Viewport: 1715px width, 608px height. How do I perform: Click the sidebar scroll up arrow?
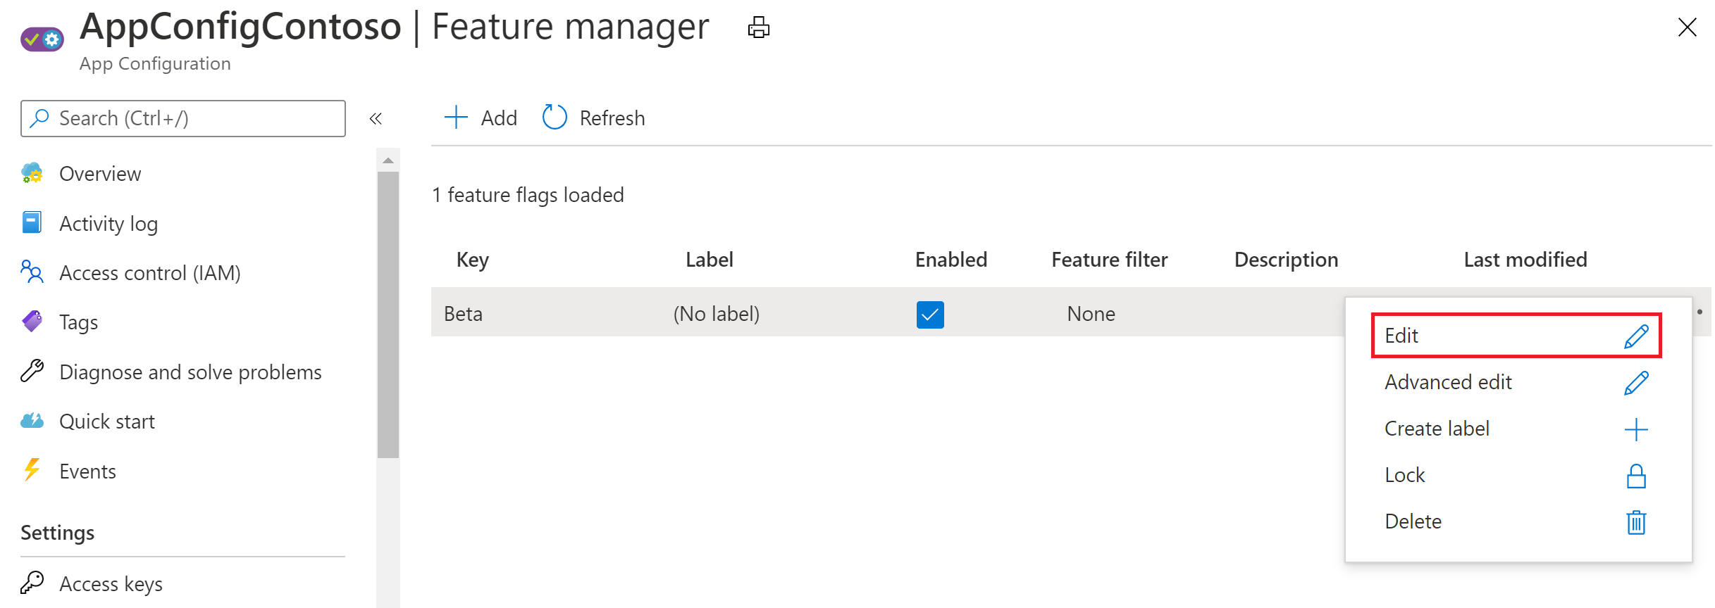388,160
